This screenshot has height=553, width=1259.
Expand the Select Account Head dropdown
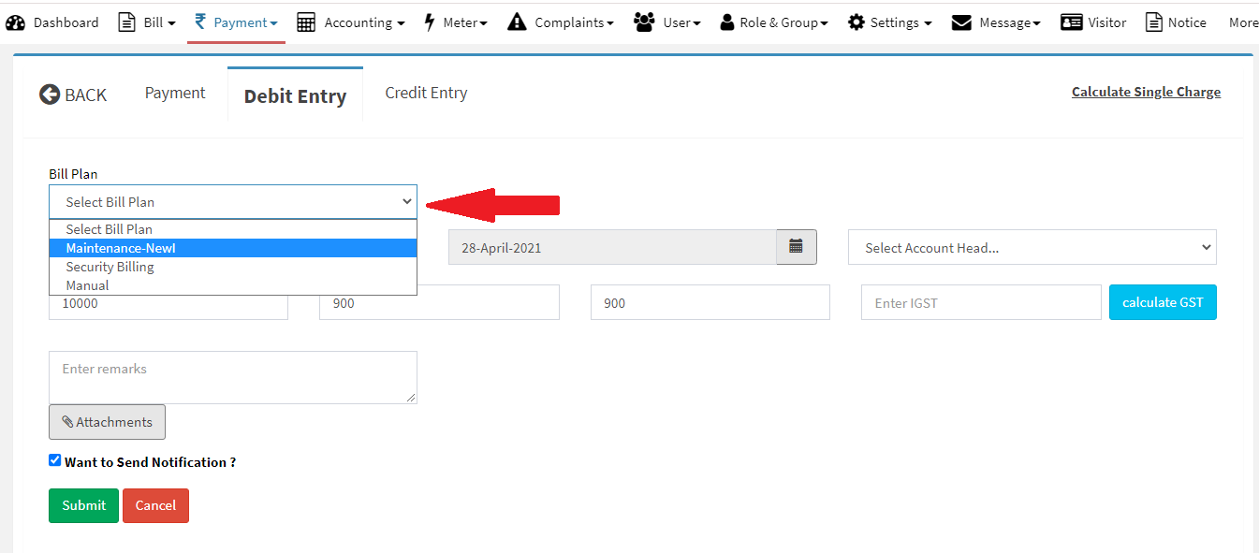click(x=1032, y=248)
